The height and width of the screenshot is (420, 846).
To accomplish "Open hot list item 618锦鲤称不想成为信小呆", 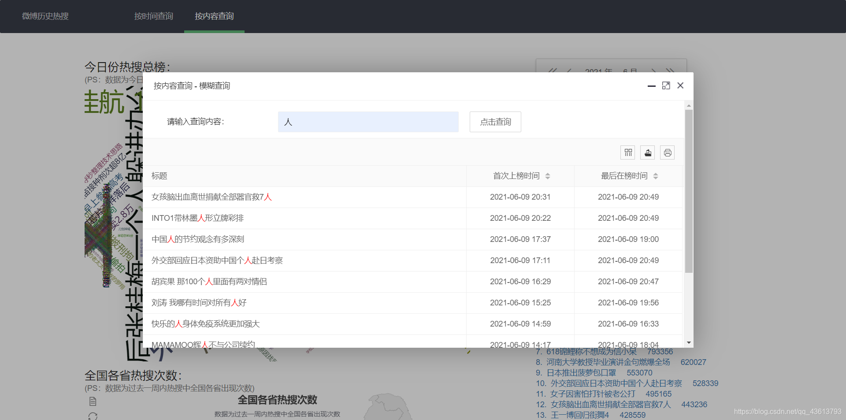I will point(591,352).
